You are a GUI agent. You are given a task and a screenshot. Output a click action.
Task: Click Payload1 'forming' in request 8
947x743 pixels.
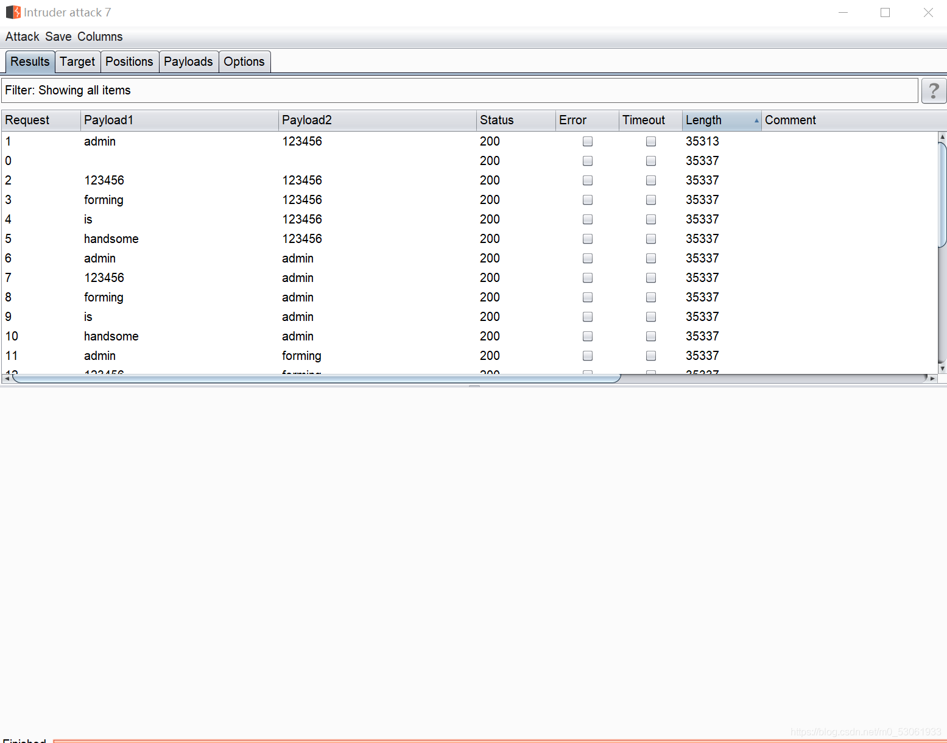(x=104, y=297)
